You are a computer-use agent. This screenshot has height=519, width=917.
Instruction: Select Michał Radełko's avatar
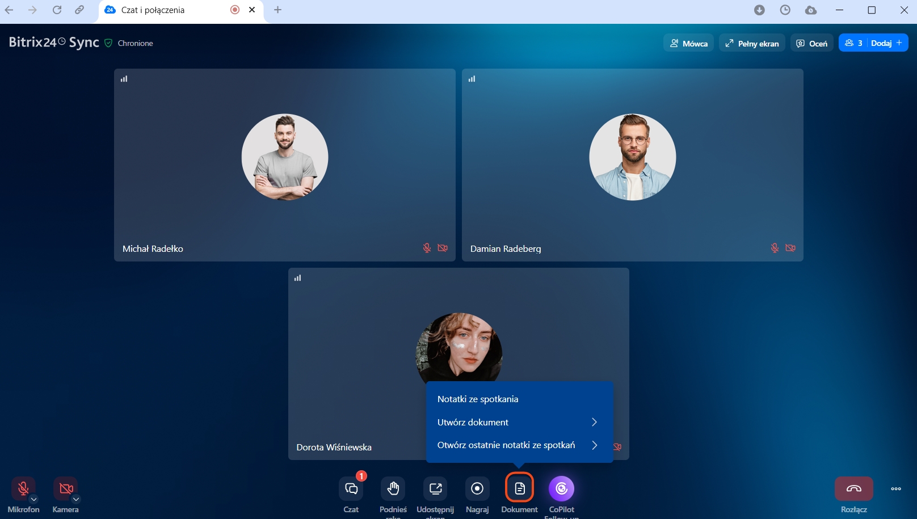tap(285, 157)
